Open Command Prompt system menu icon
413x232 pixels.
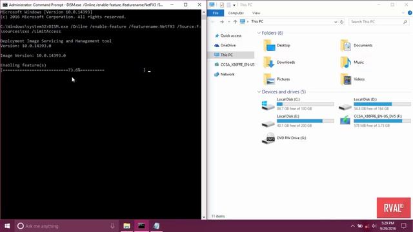tap(5, 5)
